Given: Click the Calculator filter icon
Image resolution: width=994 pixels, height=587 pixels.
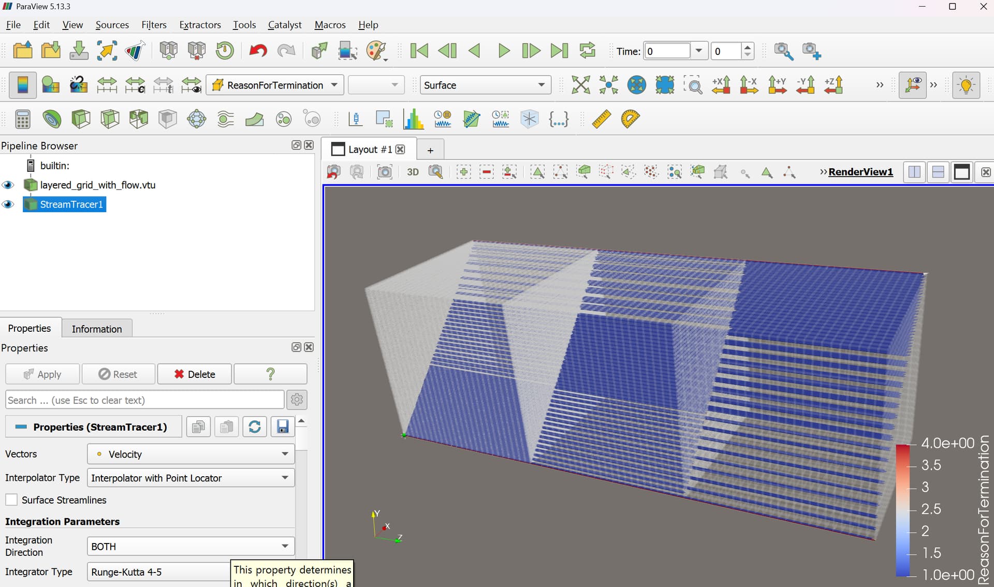Looking at the screenshot, I should point(22,120).
